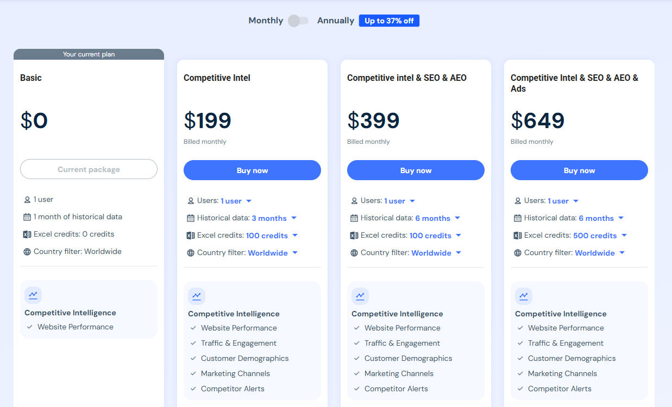Click the calendar icon beside Historical data in the $399 plan
This screenshot has height=407, width=672.
point(354,218)
